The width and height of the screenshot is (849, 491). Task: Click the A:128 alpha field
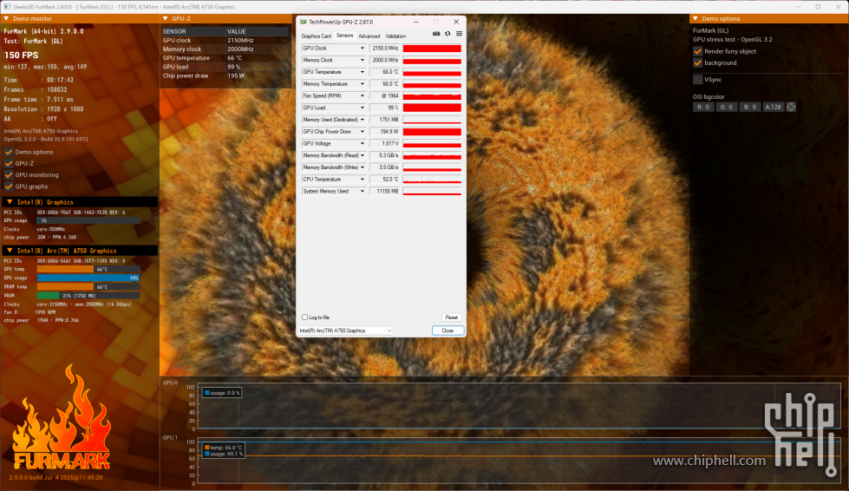pos(774,107)
